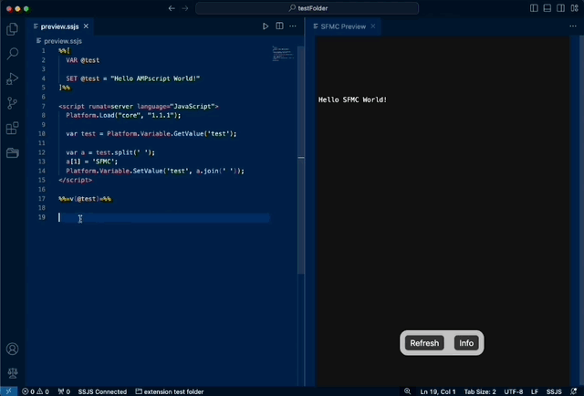This screenshot has height=396, width=584.
Task: Close the SFMC Preview tab
Action: coord(373,26)
